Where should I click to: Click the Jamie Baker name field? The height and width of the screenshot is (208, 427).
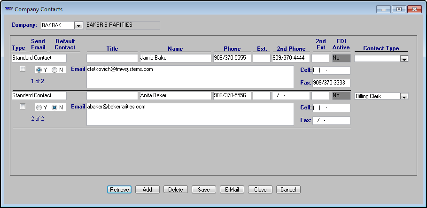point(175,58)
